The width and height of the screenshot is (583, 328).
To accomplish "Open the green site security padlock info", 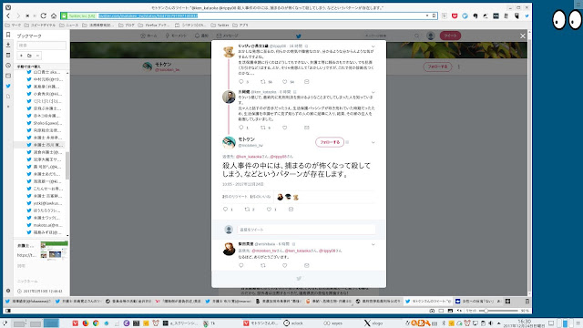I will 64,16.
